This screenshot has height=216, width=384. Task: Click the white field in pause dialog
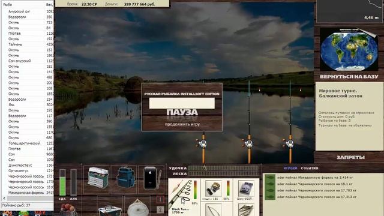(x=182, y=103)
